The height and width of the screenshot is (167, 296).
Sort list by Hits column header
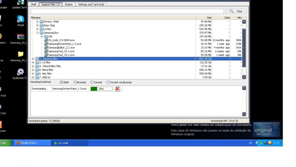tap(236, 17)
